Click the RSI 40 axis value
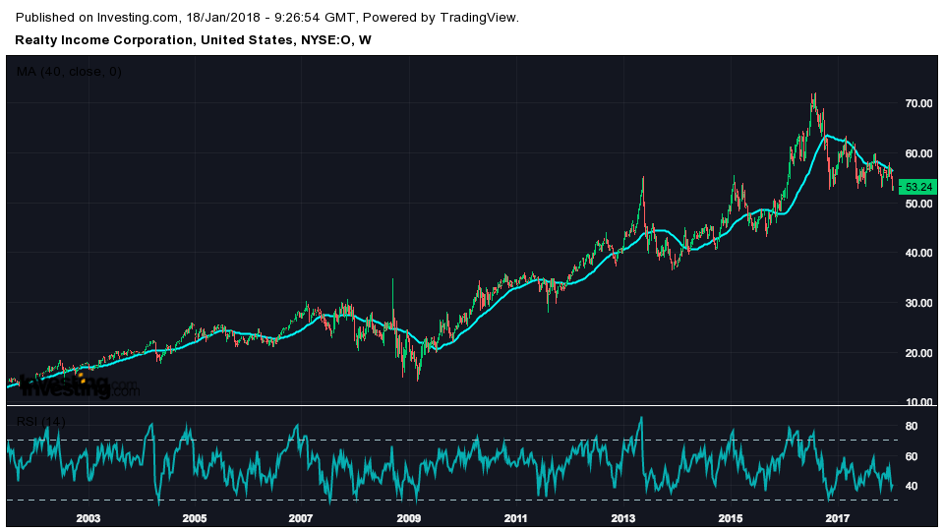 [x=912, y=486]
